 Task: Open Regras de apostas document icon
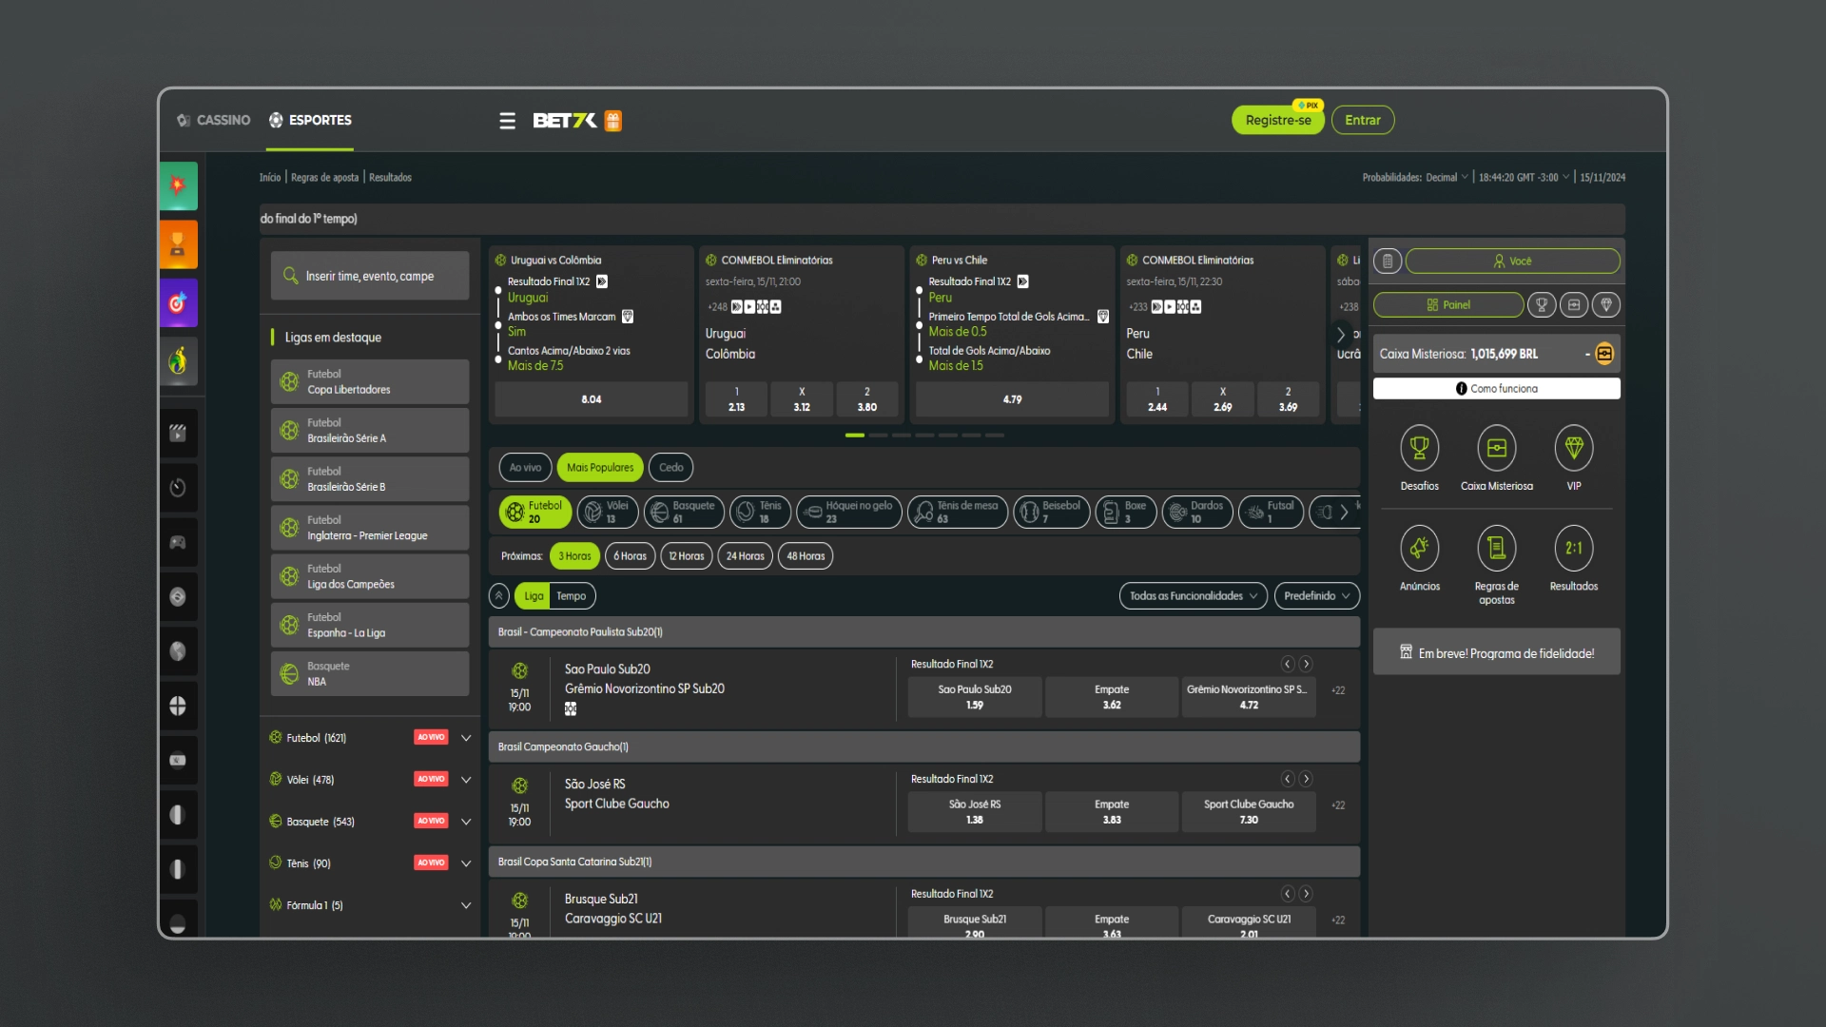1497,549
